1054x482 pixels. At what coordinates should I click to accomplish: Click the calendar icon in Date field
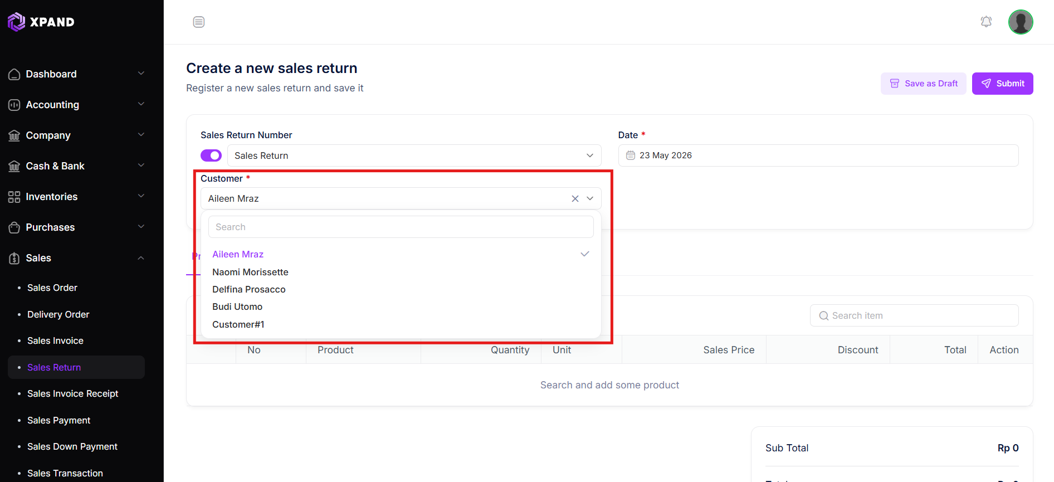click(x=631, y=155)
